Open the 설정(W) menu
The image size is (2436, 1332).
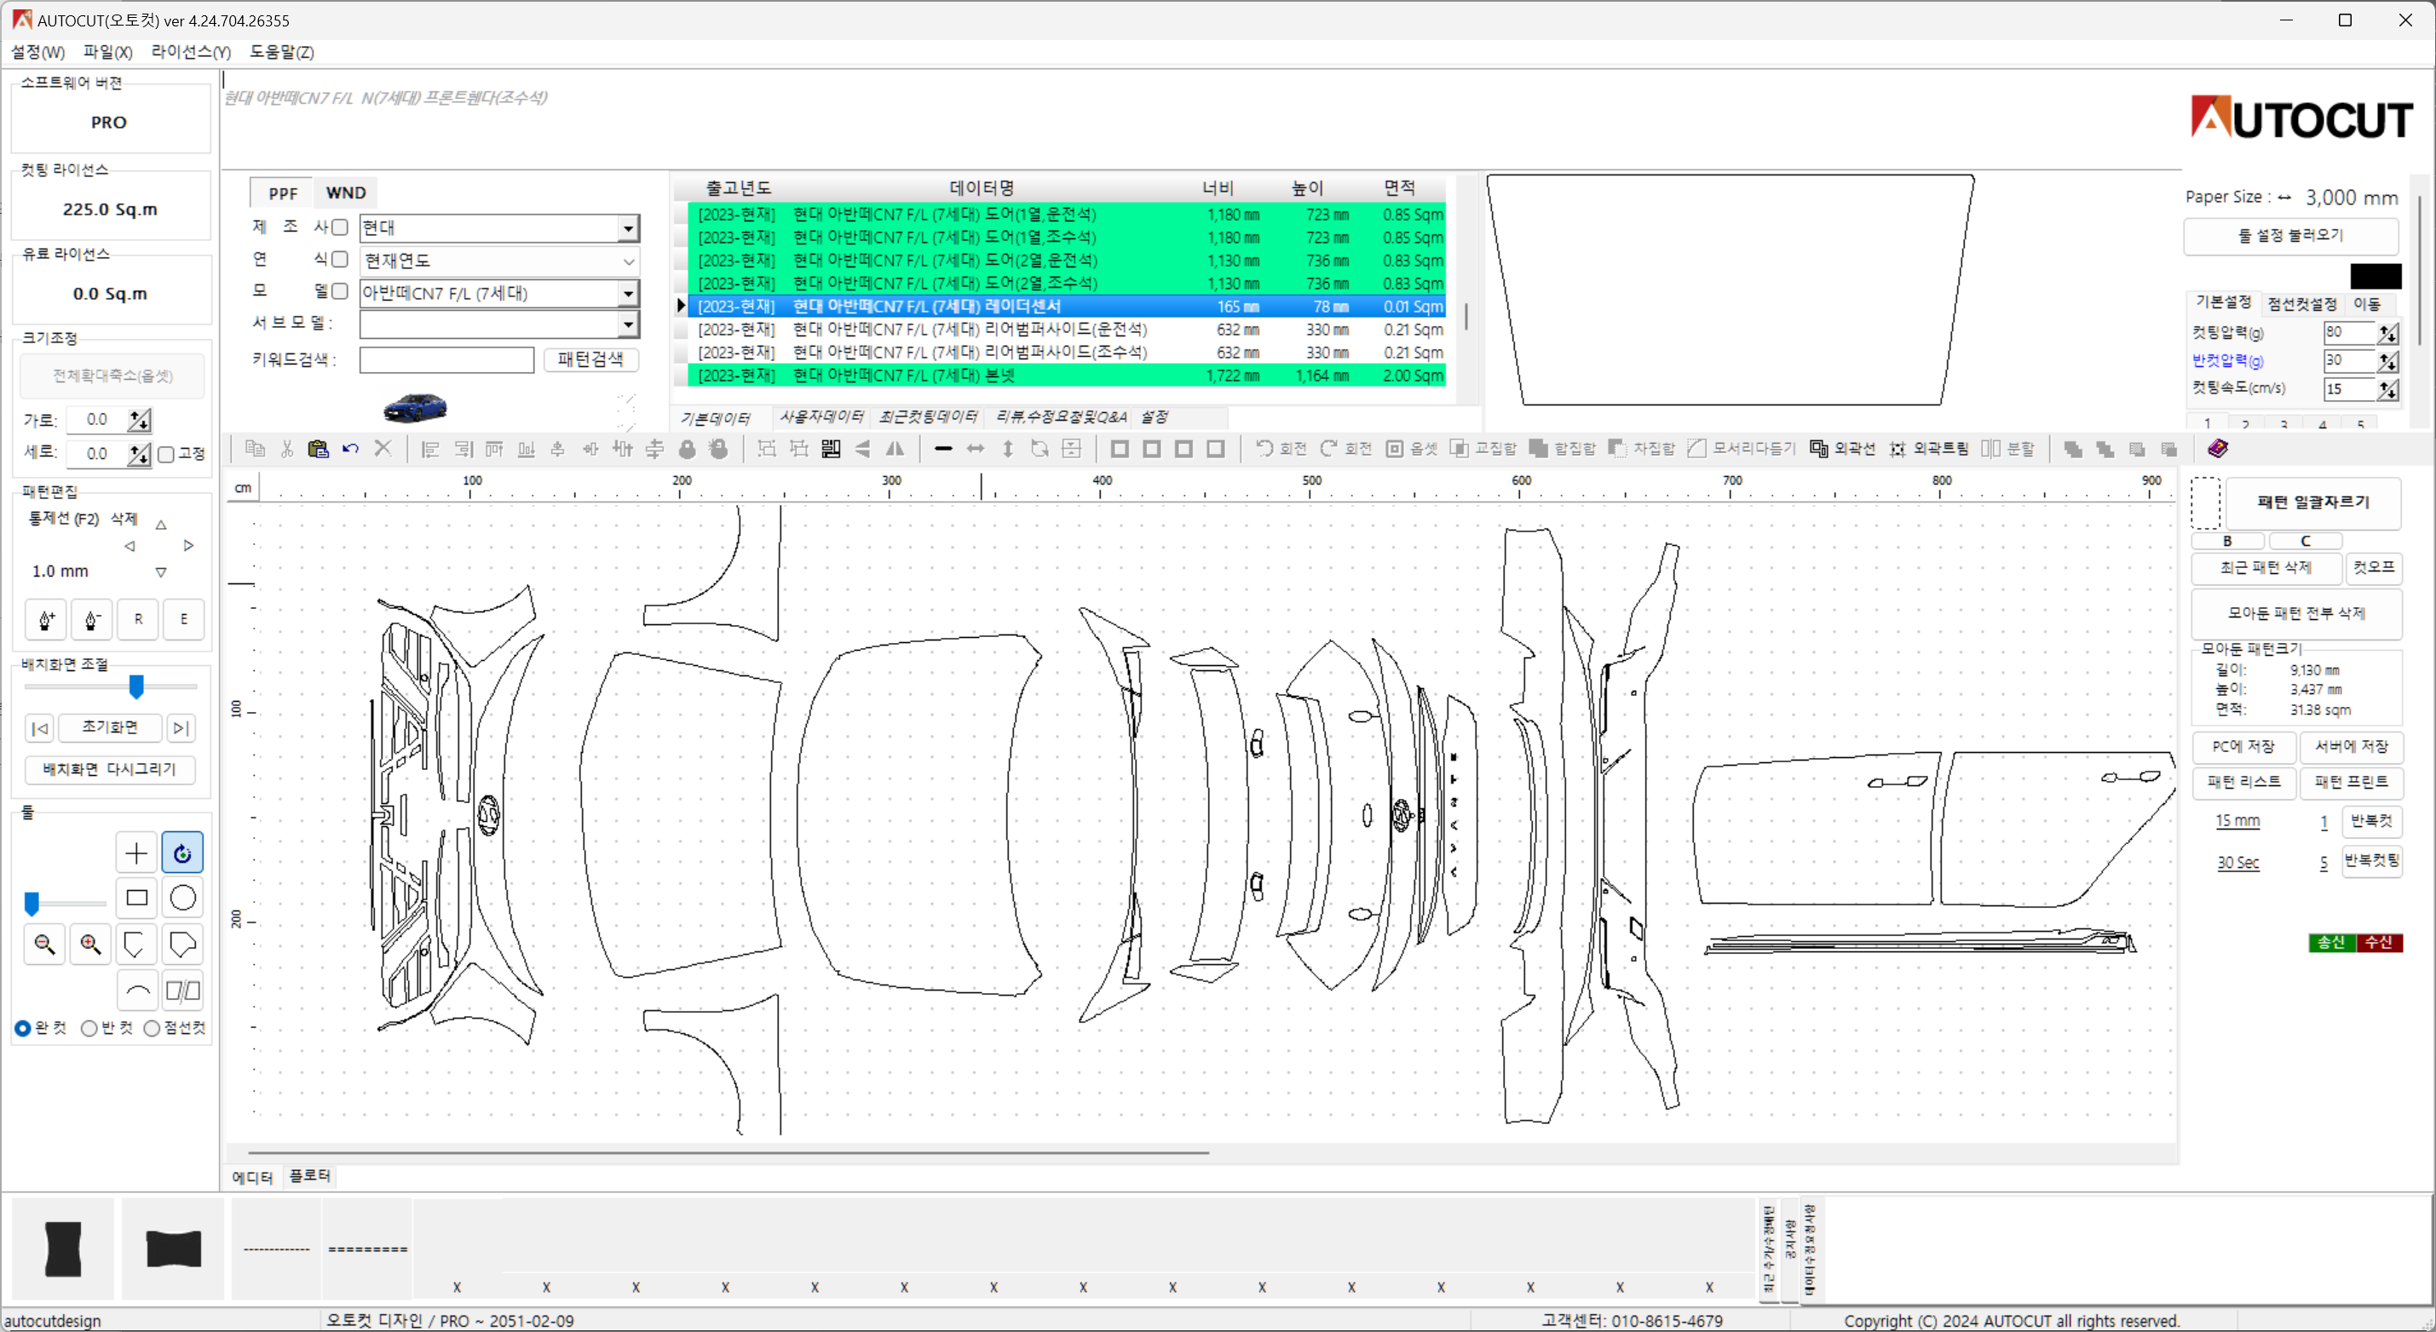coord(37,52)
